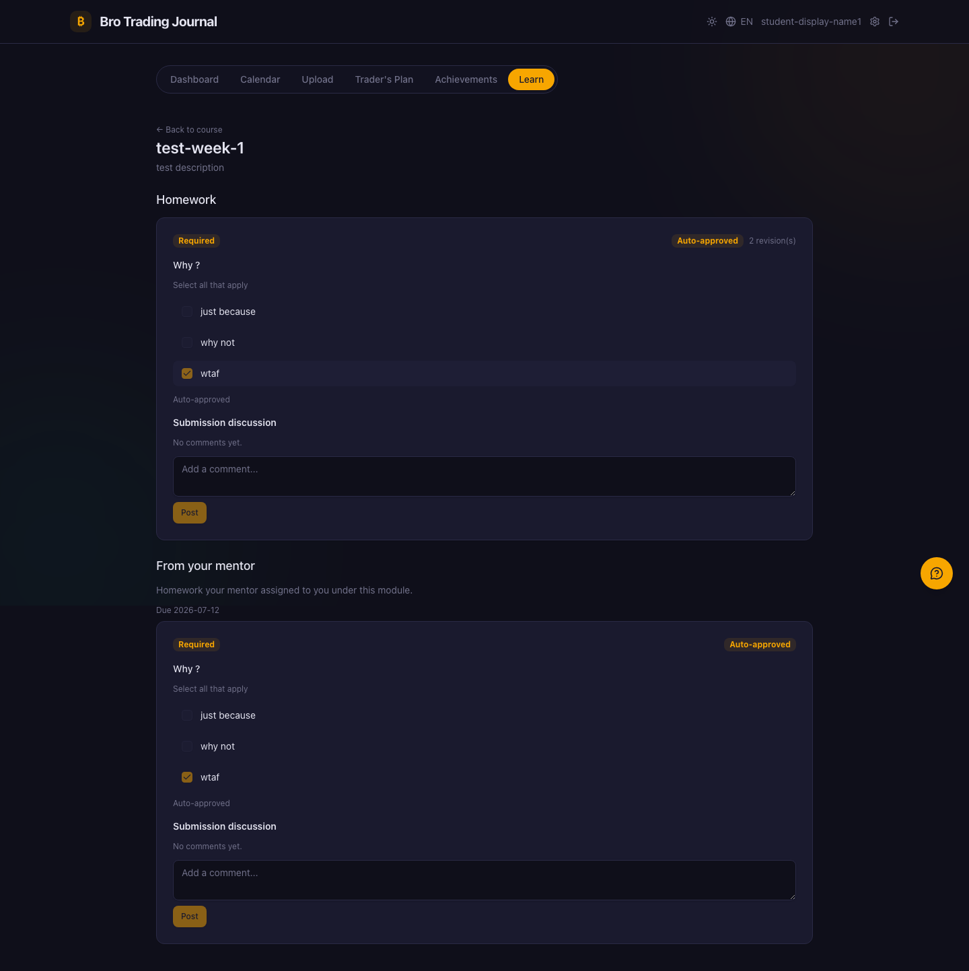The image size is (969, 971).
Task: Click the 'Back to course' link
Action: click(189, 130)
